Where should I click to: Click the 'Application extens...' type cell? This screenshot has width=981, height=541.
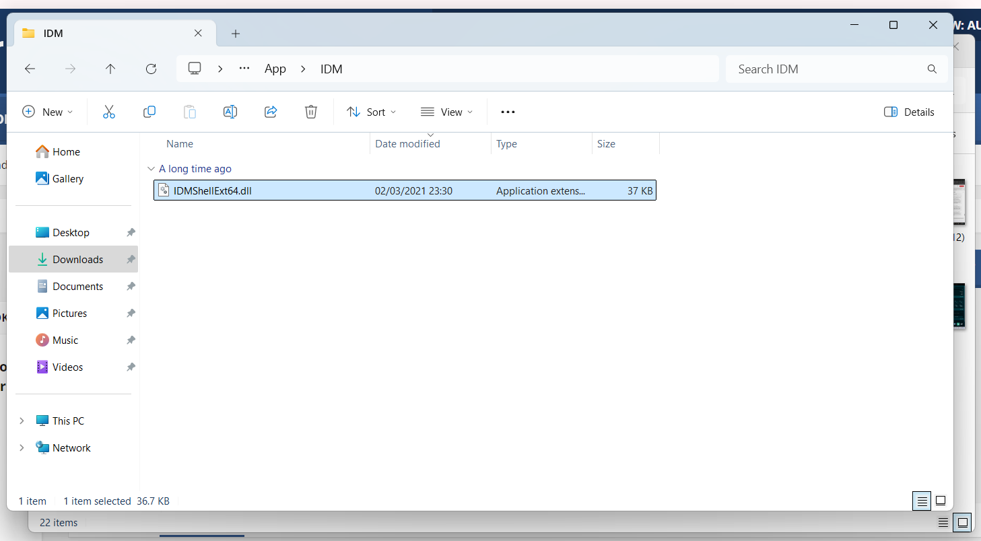[x=541, y=191]
